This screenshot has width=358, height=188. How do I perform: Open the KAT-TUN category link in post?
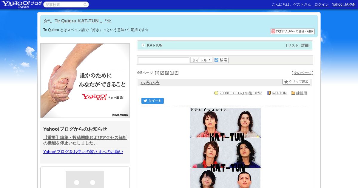(x=279, y=93)
